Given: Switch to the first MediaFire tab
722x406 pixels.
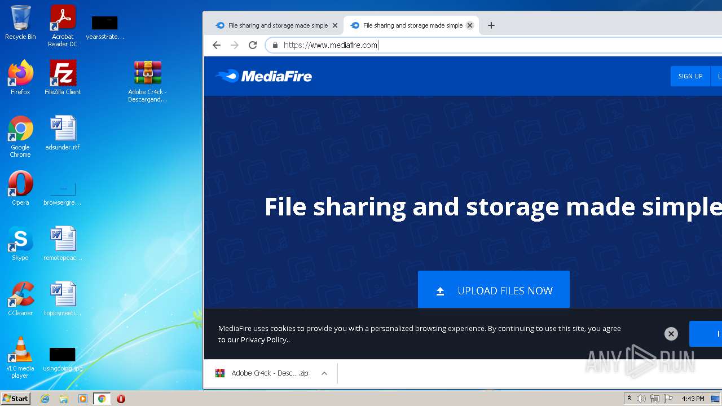Looking at the screenshot, I should 276,25.
